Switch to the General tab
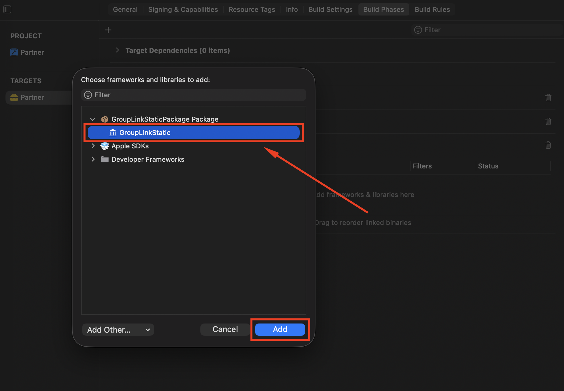564x391 pixels. tap(125, 9)
